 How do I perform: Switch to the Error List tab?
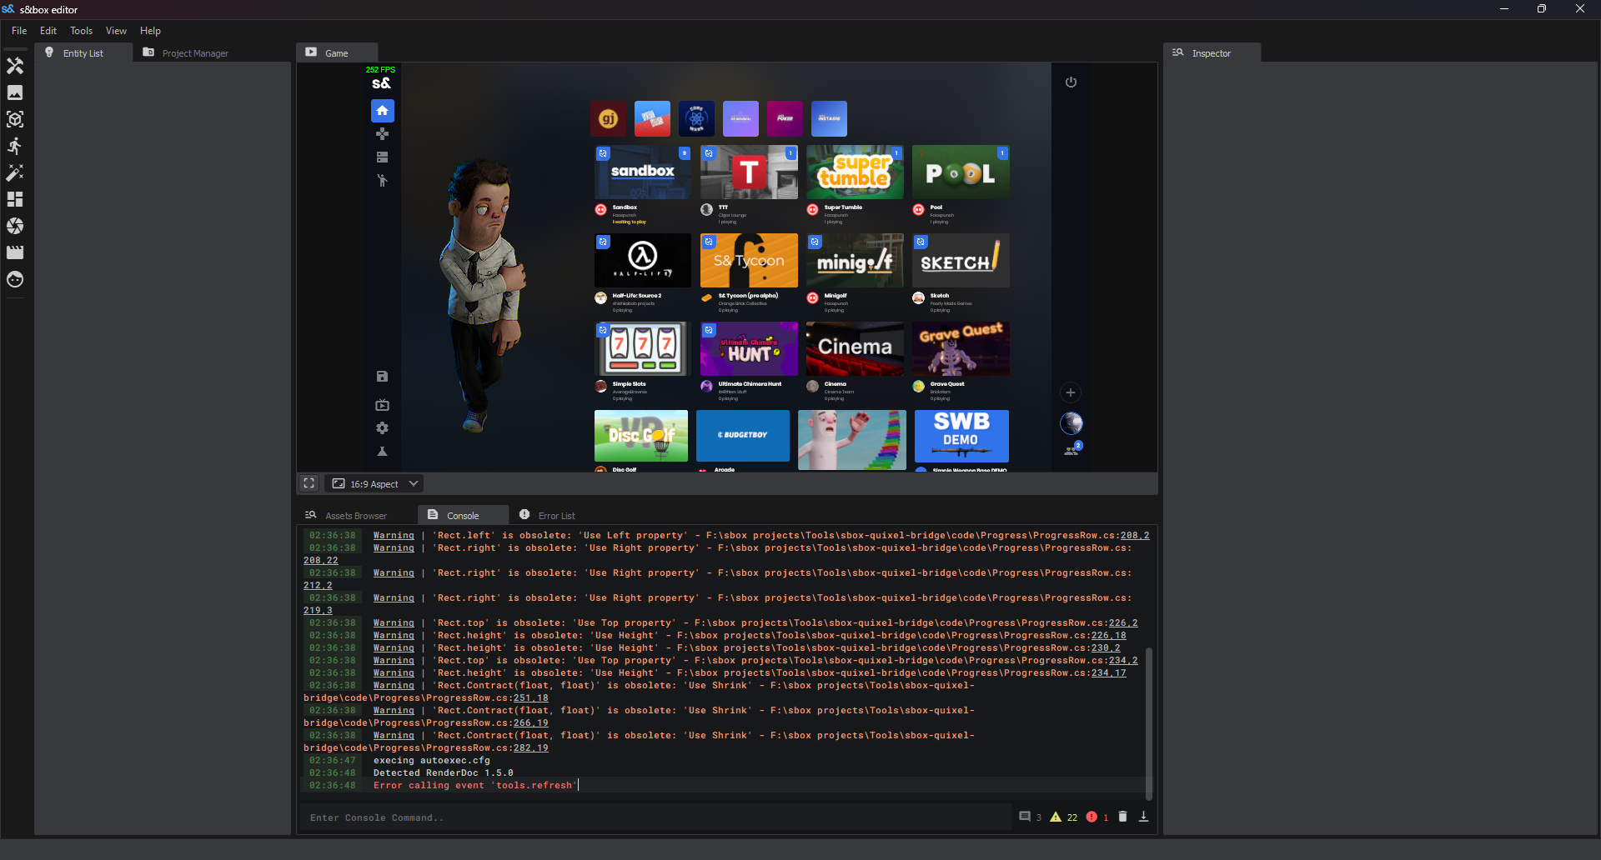[x=556, y=515]
